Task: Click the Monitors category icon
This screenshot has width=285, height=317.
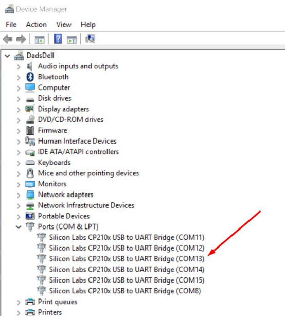Action: [x=30, y=184]
